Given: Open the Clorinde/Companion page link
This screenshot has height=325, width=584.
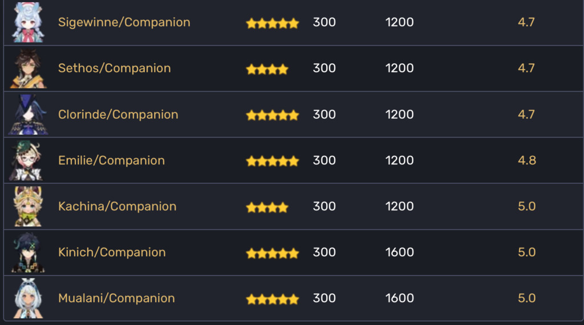Looking at the screenshot, I should [118, 114].
